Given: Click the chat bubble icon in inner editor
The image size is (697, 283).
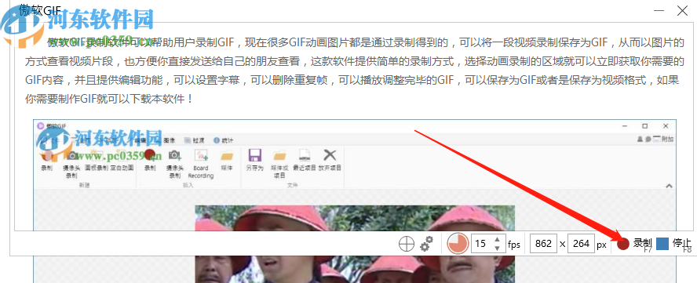Looking at the screenshot, I should pos(648,139).
